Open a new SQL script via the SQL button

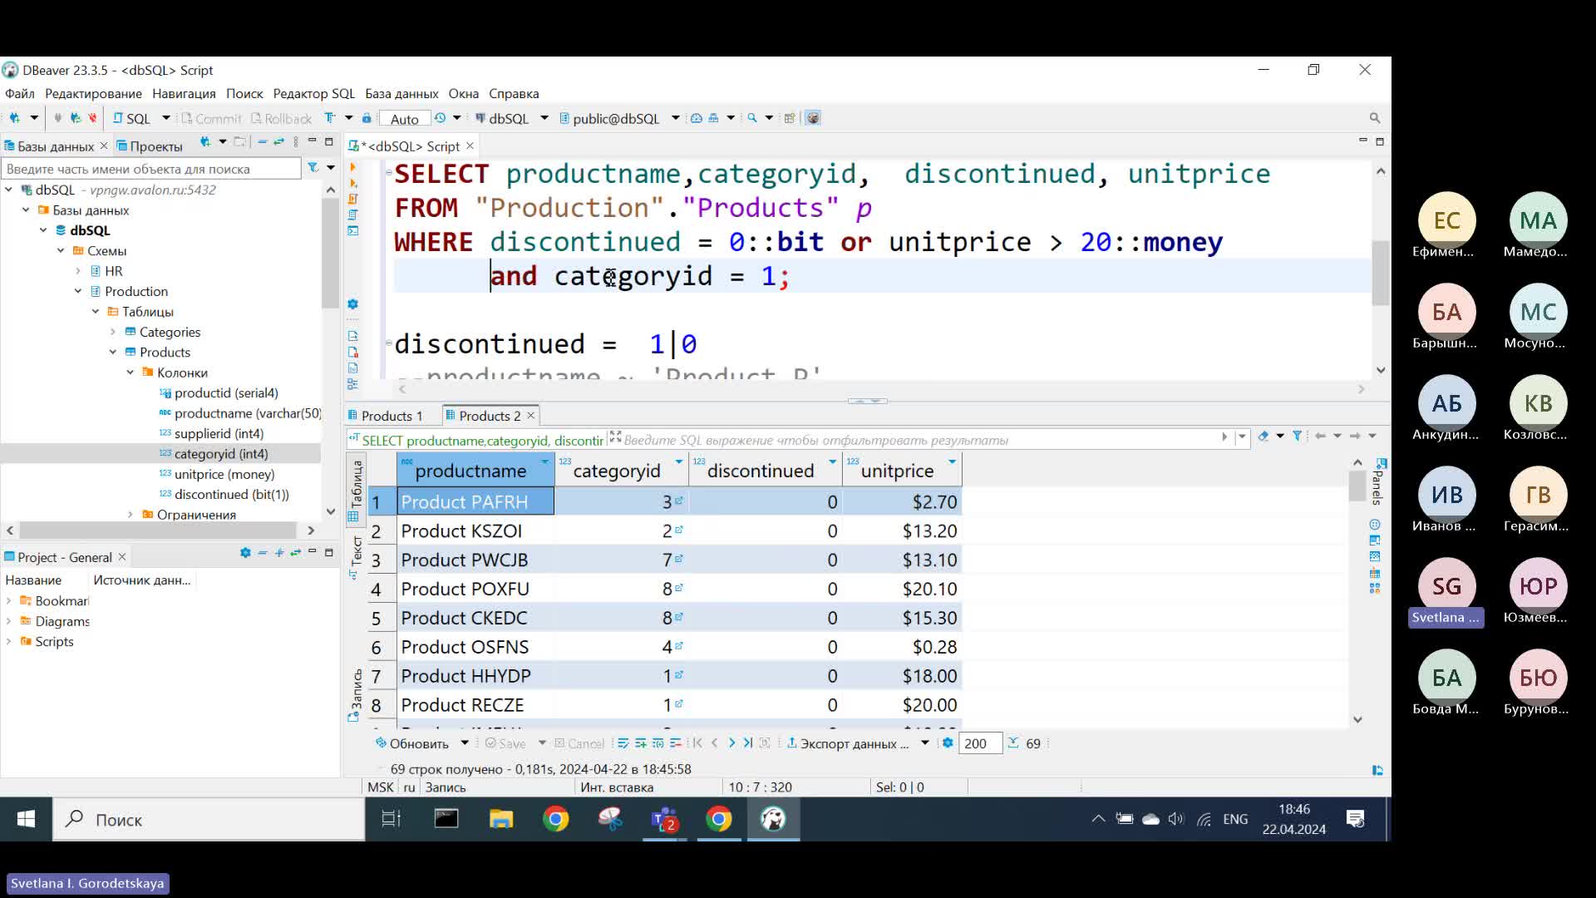[x=131, y=119]
